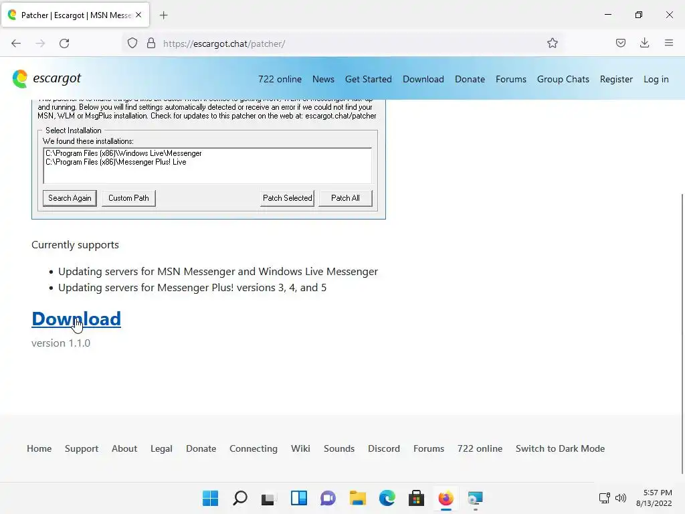Open the Windows Start menu
This screenshot has width=685, height=514.
210,498
